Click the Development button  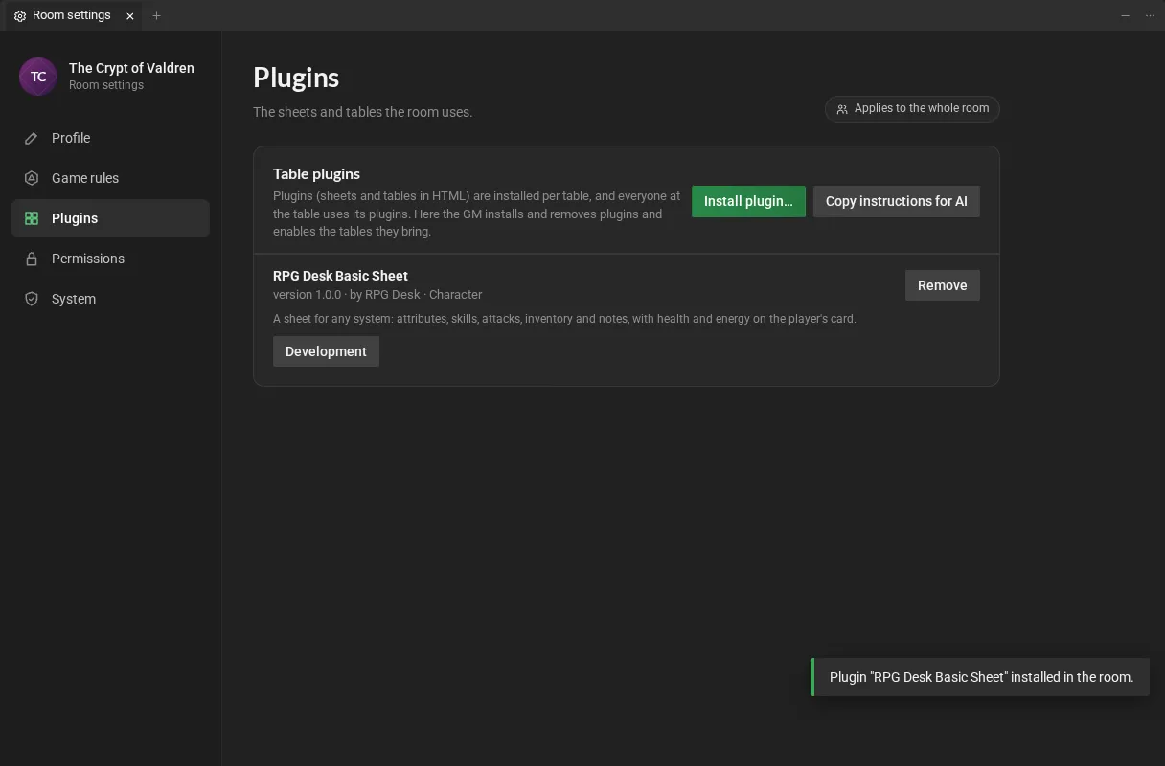coord(326,351)
